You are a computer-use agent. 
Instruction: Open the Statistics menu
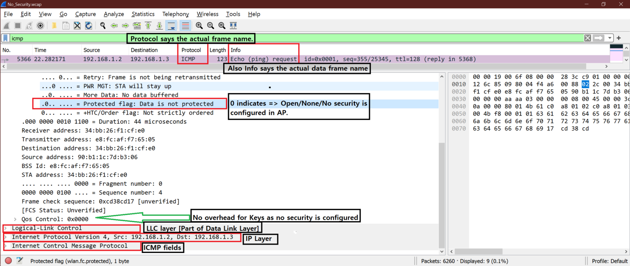point(143,14)
